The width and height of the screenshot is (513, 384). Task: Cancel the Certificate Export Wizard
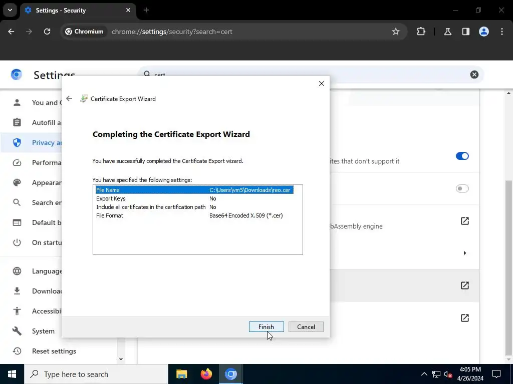point(306,326)
